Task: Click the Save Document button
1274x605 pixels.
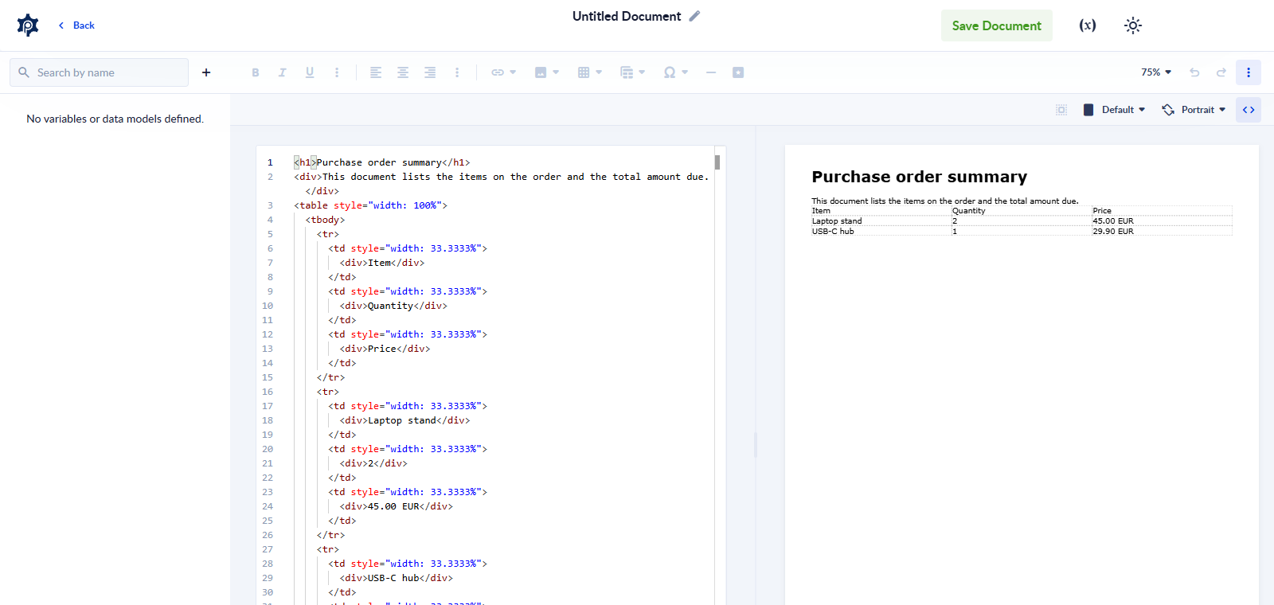Action: point(996,25)
